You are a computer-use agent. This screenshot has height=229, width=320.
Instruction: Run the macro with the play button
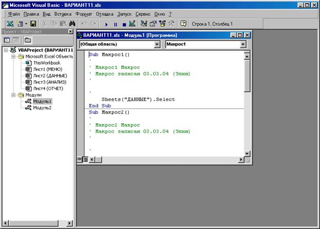tap(106, 24)
